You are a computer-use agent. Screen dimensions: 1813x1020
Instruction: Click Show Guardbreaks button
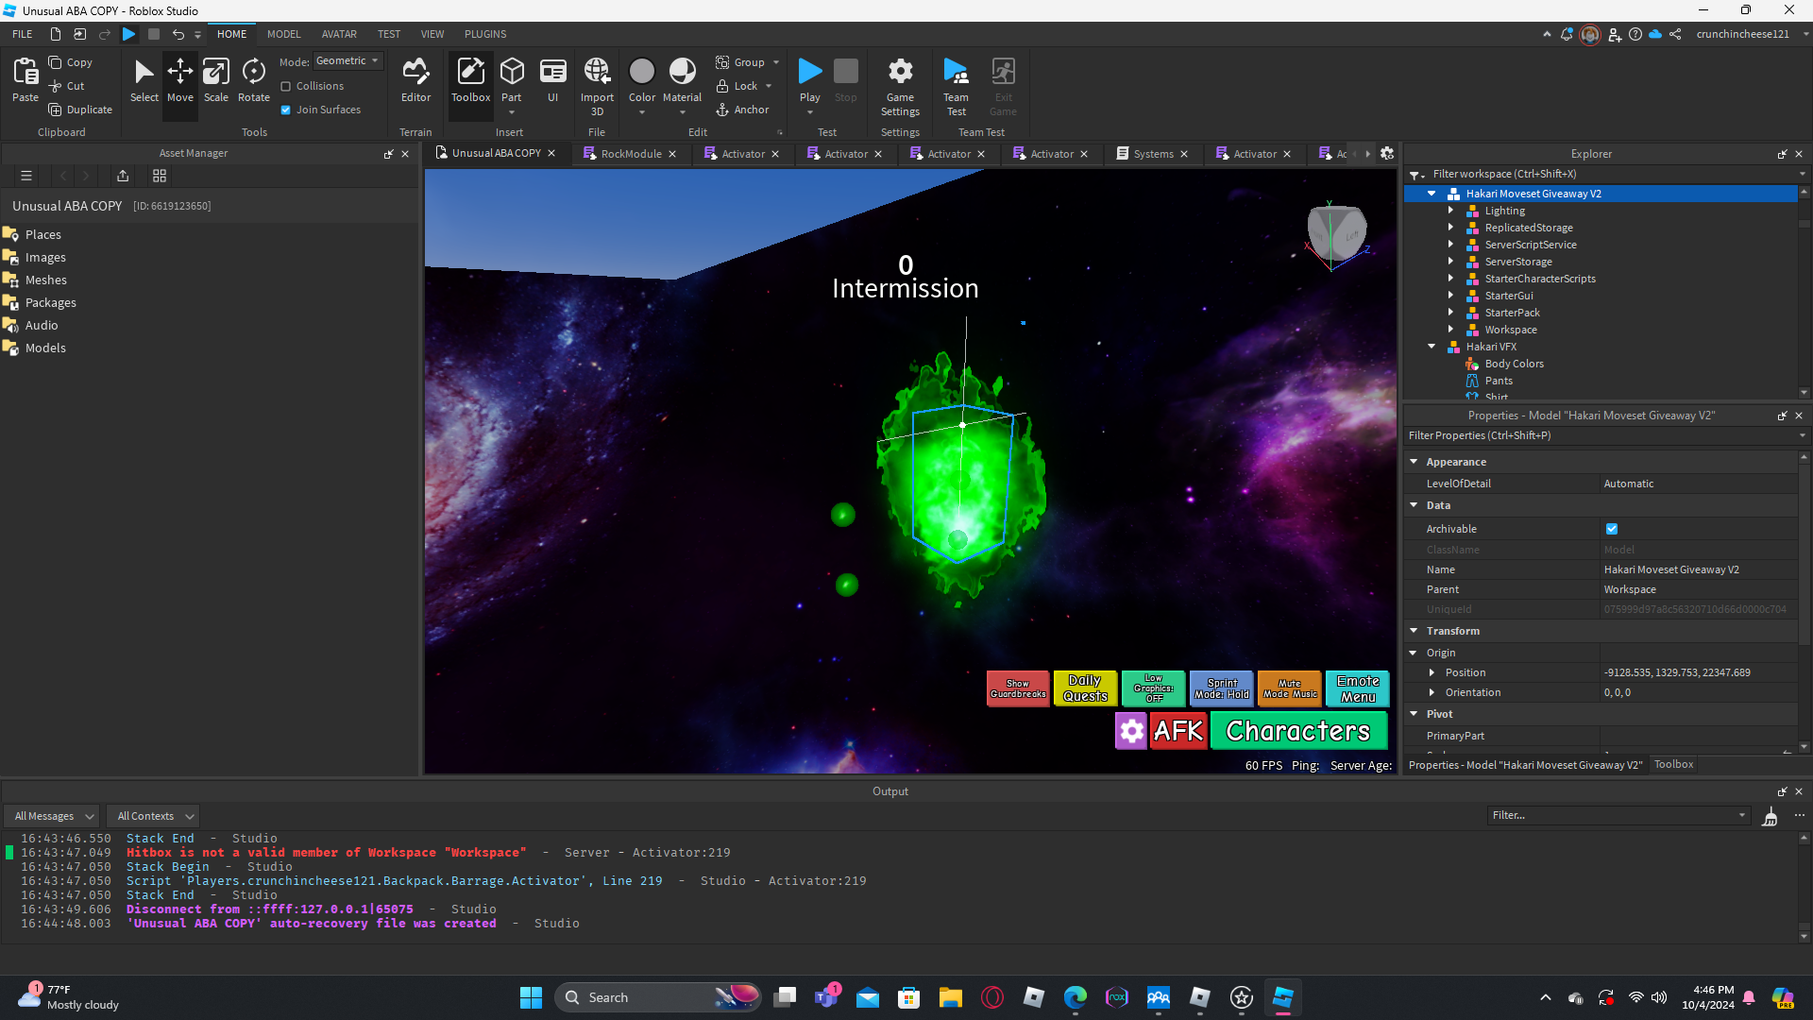1018,688
